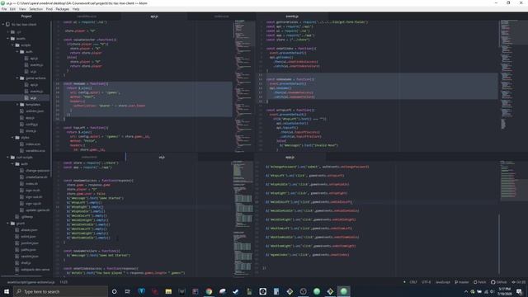The height and width of the screenshot is (297, 528).
Task: Click the Fetch button in status bar
Action: [480, 282]
